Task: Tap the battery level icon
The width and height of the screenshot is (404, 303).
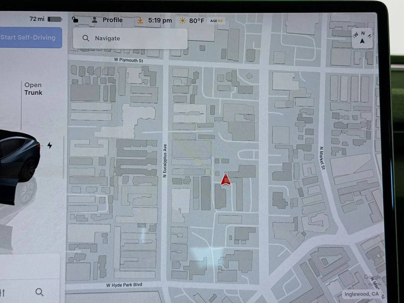Action: tap(55, 19)
